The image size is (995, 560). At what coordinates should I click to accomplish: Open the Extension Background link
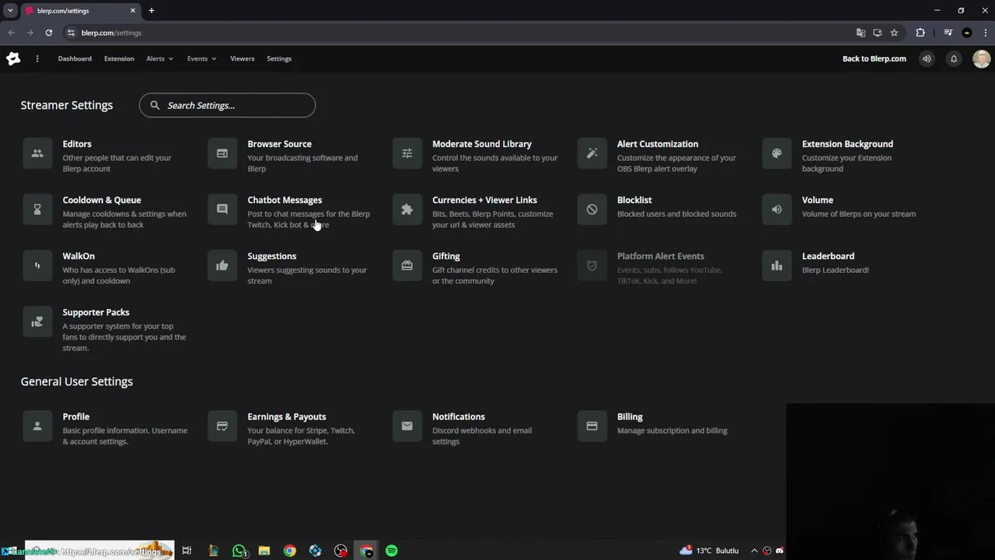pyautogui.click(x=847, y=144)
